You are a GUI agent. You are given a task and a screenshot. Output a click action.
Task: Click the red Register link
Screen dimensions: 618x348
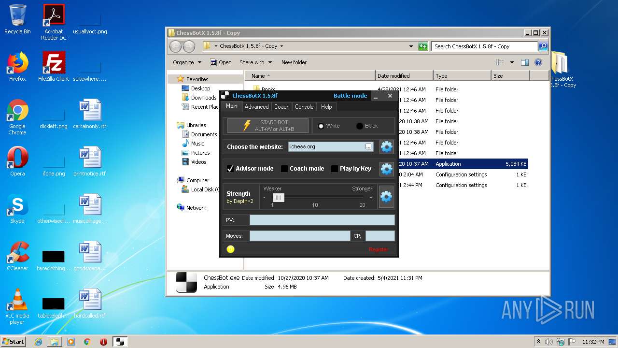coord(378,249)
